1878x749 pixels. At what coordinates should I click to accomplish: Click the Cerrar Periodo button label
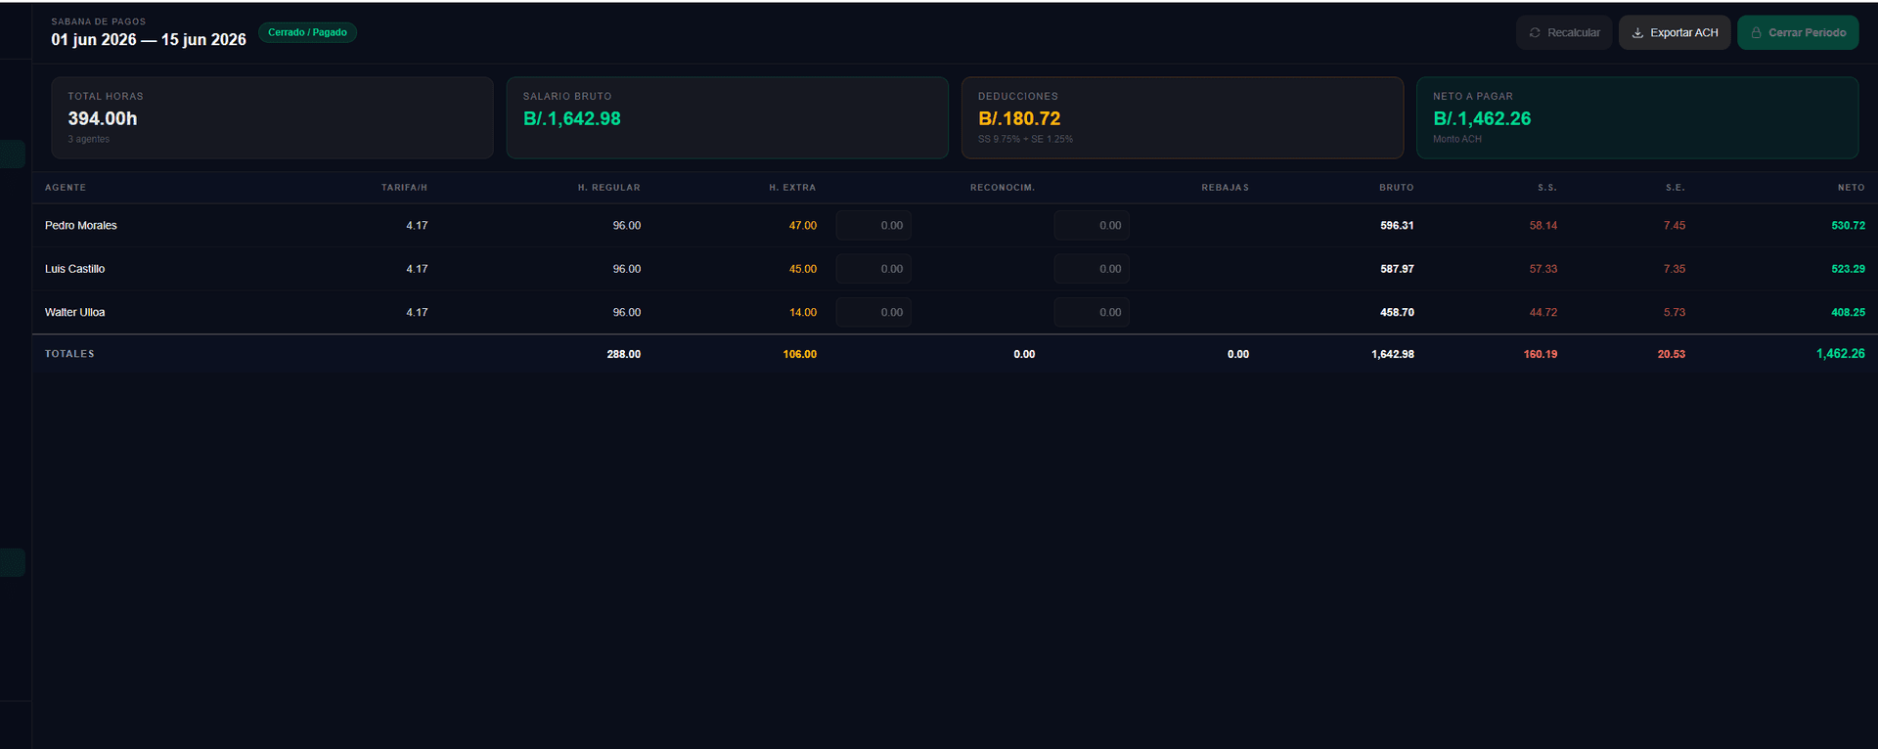[1807, 32]
